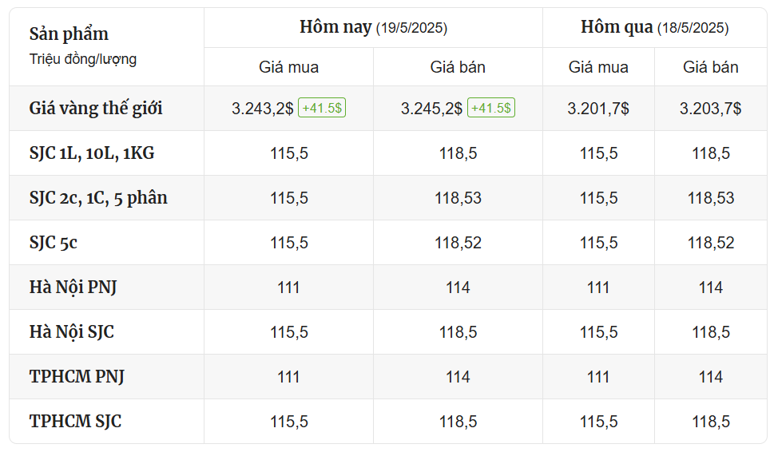Image resolution: width=778 pixels, height=452 pixels.
Task: Select yesterday's world buy price 3.201,7$
Action: (x=598, y=108)
